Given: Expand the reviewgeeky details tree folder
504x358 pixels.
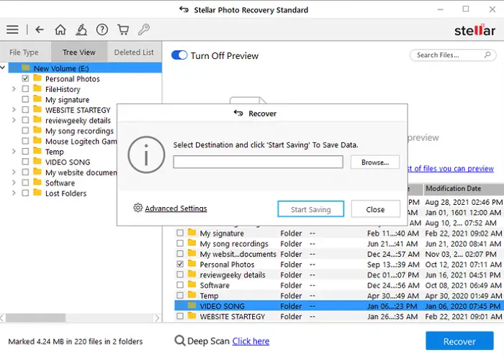Looking at the screenshot, I should pos(14,120).
